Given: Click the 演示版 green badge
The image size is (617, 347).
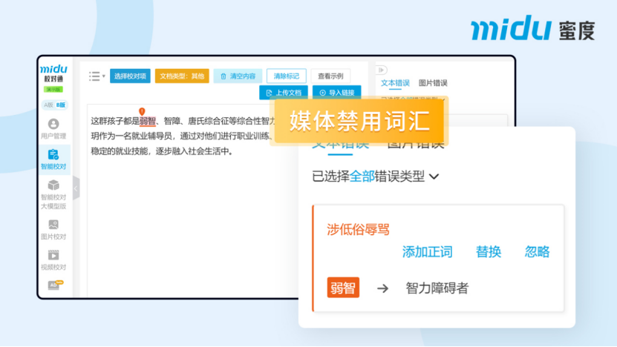Looking at the screenshot, I should click(x=53, y=90).
